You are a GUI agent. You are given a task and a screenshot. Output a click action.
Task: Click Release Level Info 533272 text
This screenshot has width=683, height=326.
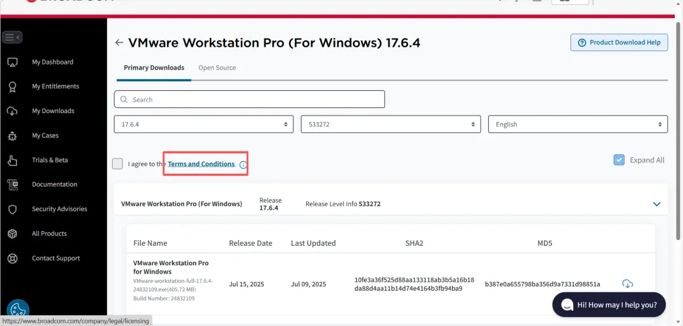click(343, 203)
